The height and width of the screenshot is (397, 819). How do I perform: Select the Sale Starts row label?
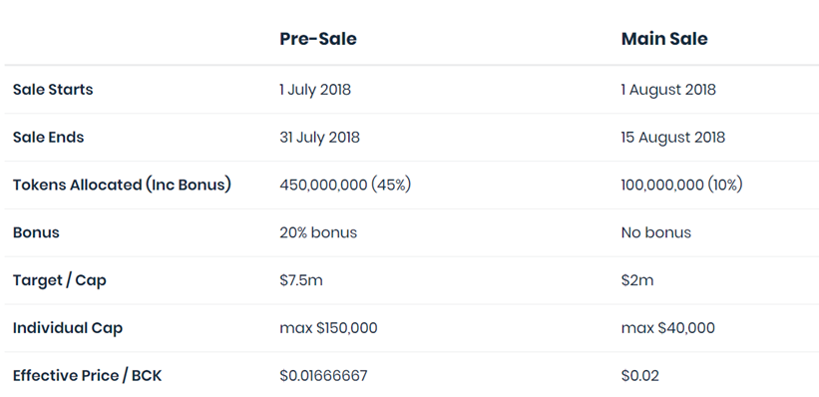(53, 90)
